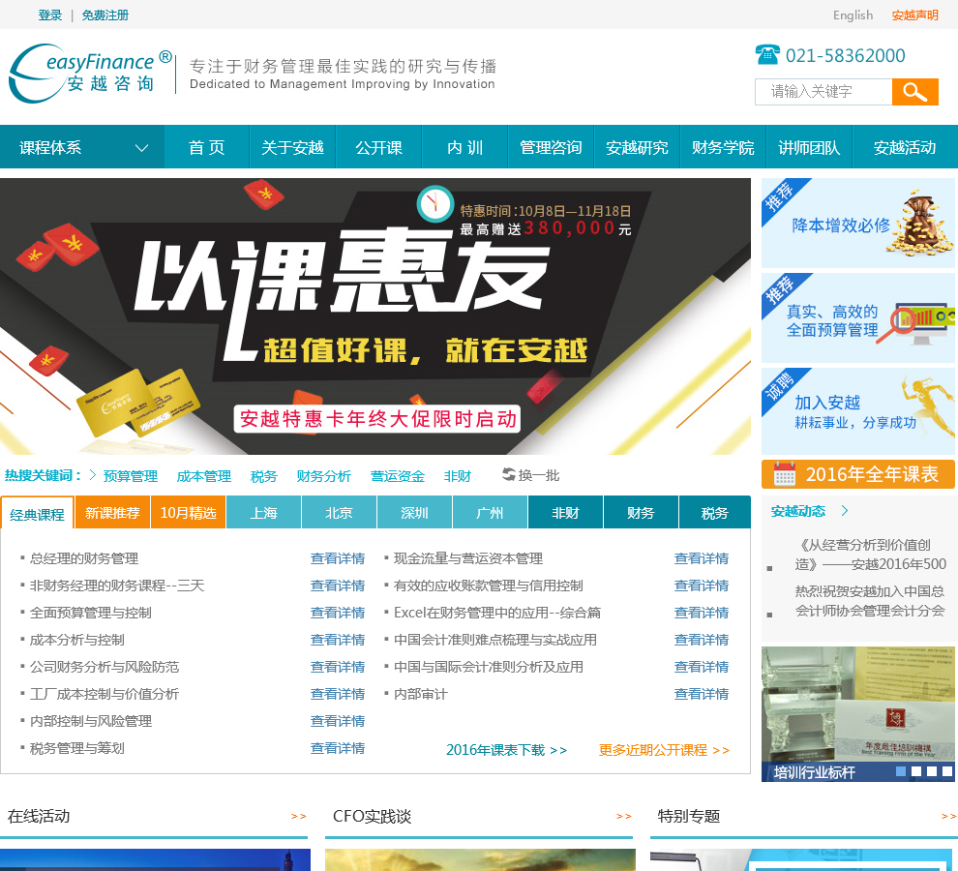Viewport: 958px width, 871px height.
Task: Open the 成本分析与控制 course title
Action: [77, 640]
